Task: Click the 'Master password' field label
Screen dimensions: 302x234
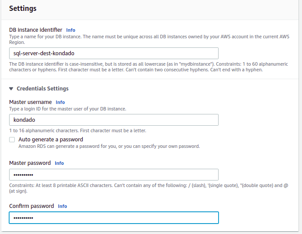Action: pyautogui.click(x=30, y=163)
